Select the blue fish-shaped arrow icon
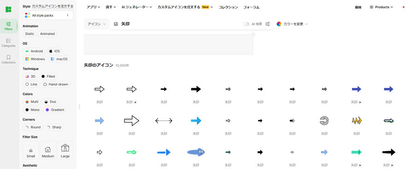 point(196,152)
